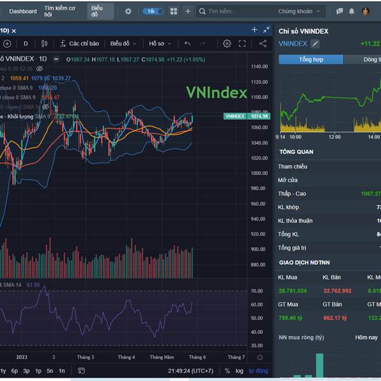381x381 pixels.
Task: Open time axis settings gear
Action: [x=260, y=358]
